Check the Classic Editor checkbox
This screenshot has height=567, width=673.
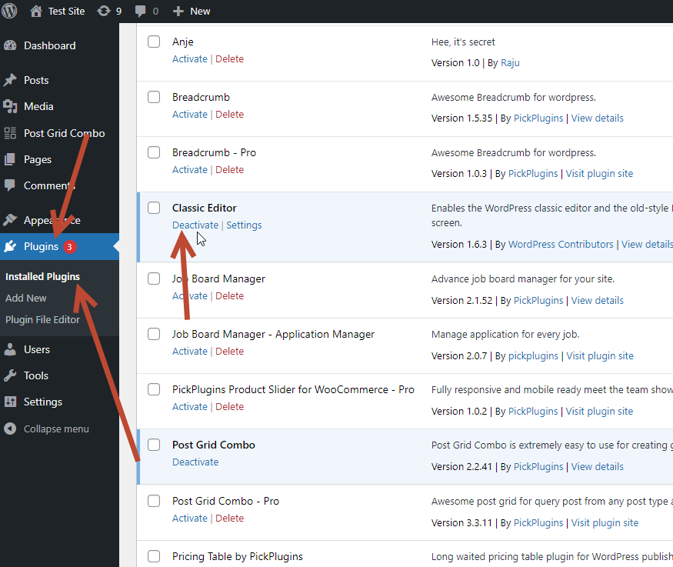click(154, 208)
